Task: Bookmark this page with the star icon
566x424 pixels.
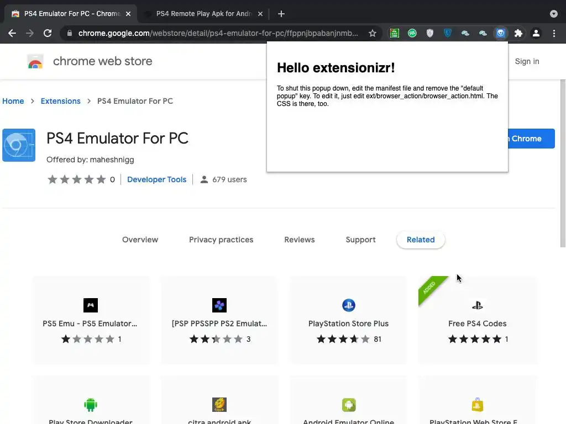Action: pyautogui.click(x=373, y=33)
